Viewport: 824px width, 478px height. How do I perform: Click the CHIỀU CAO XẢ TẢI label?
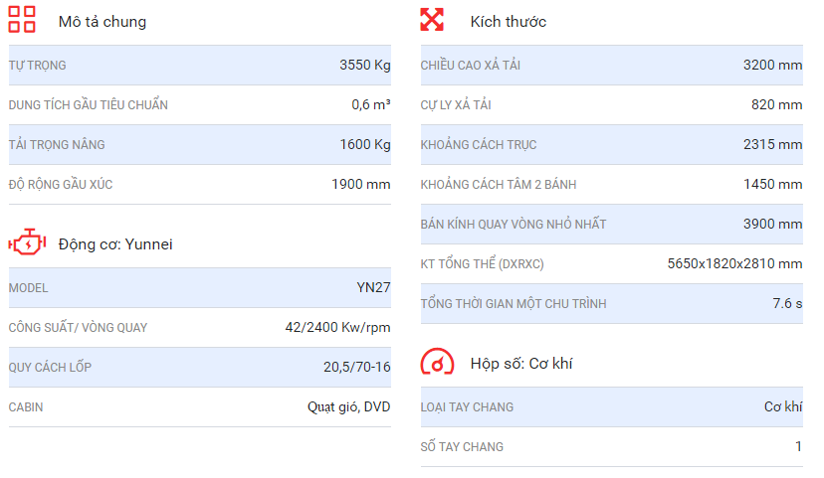click(x=471, y=66)
